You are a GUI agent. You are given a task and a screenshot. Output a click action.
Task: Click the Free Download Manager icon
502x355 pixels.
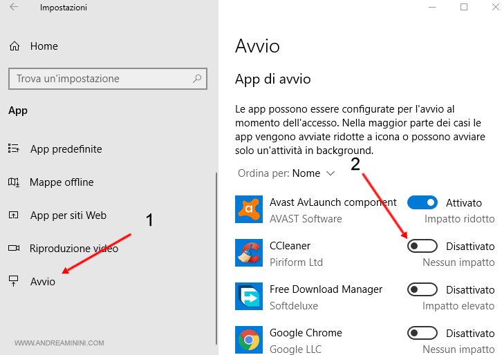tap(249, 296)
